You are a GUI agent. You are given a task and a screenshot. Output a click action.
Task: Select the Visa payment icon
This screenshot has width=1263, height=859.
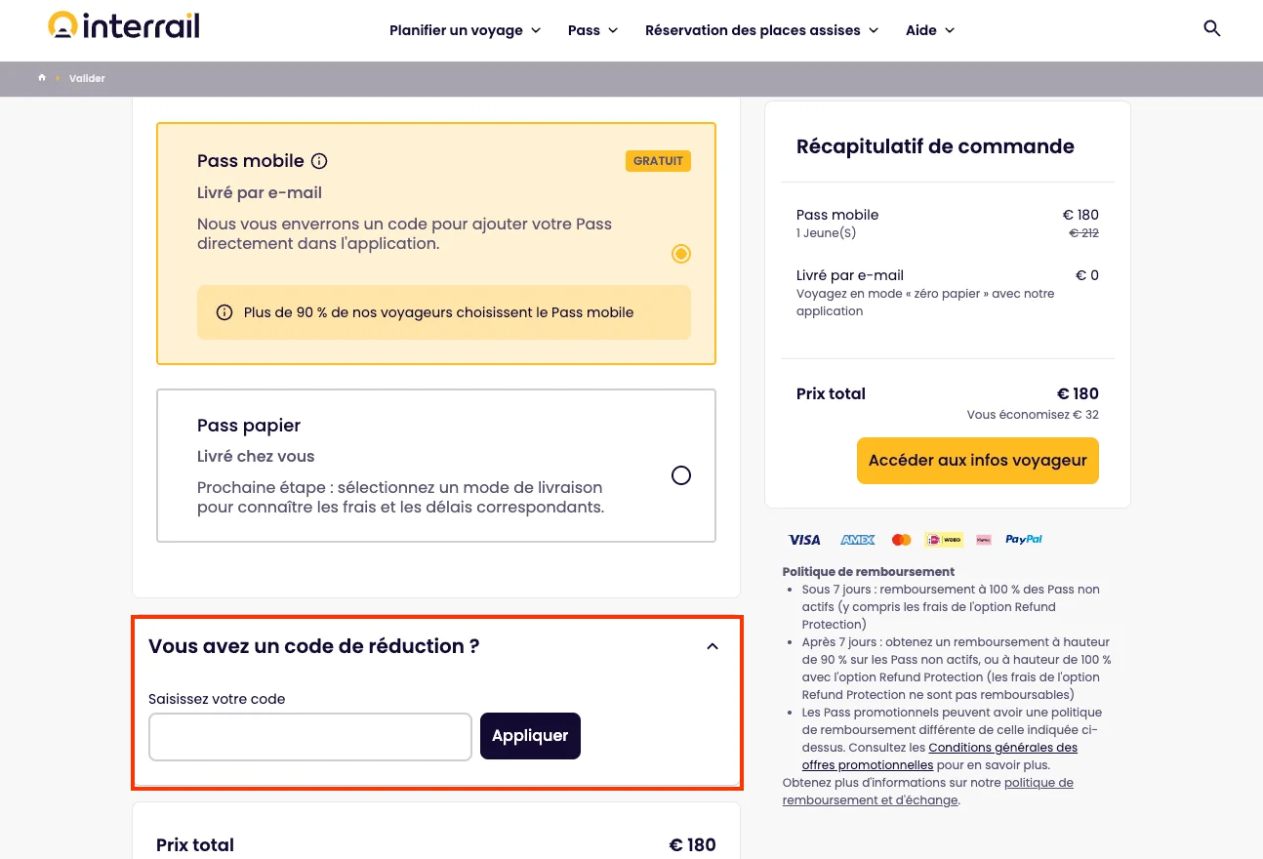point(803,539)
